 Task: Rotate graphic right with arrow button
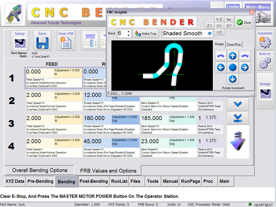(x=245, y=67)
